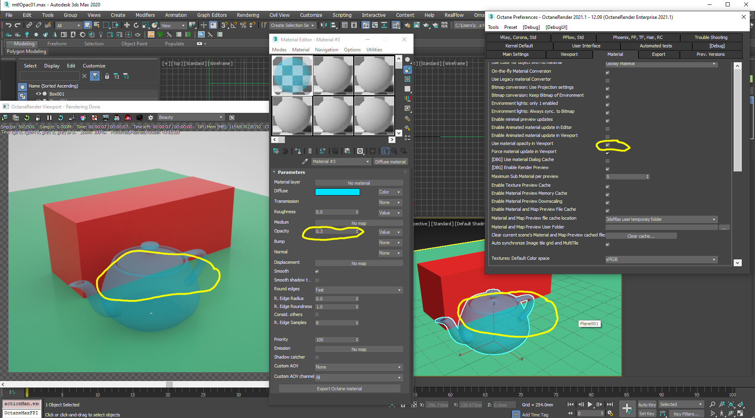Pause rendering in Octane Viewport toolbar
Image resolution: width=755 pixels, height=418 pixels.
pos(49,118)
